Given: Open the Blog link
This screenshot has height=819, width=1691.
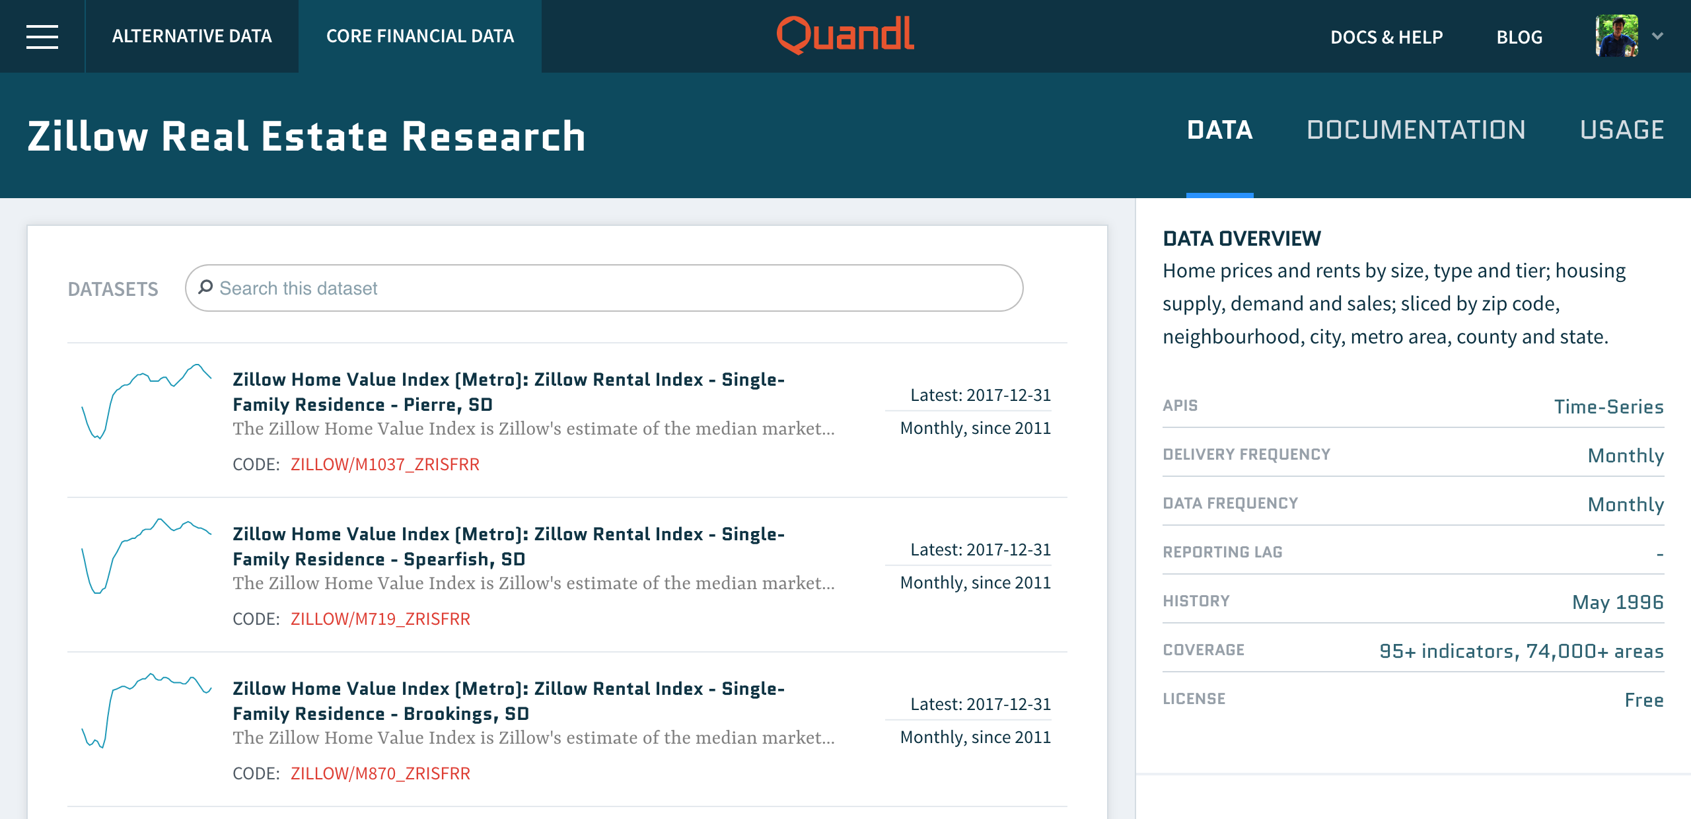Looking at the screenshot, I should (x=1519, y=37).
